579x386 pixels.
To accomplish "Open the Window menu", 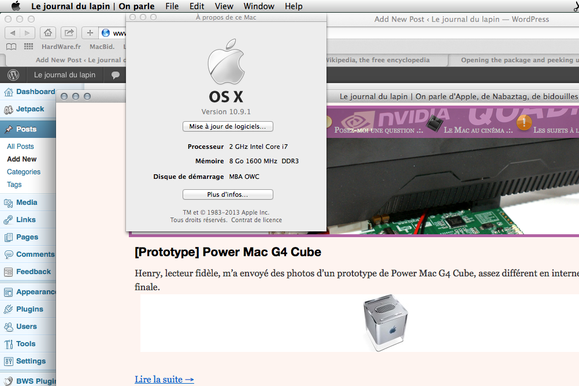I will coord(259,6).
